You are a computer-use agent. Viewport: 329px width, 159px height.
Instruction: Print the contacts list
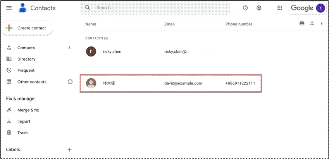click(x=302, y=23)
